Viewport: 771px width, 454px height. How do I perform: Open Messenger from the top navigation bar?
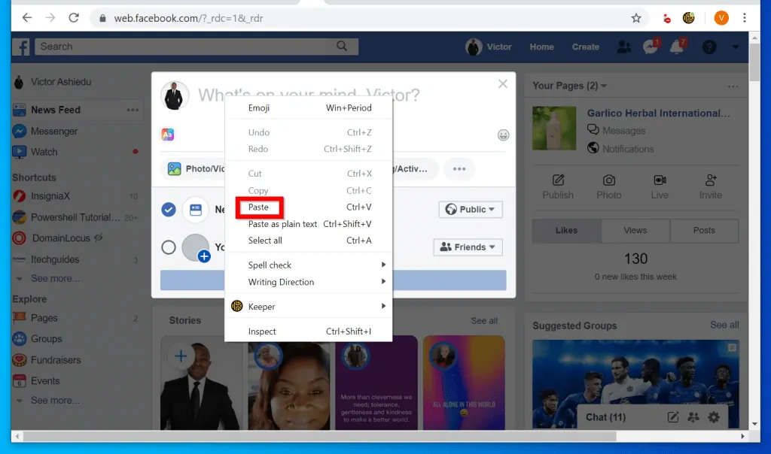[x=650, y=47]
